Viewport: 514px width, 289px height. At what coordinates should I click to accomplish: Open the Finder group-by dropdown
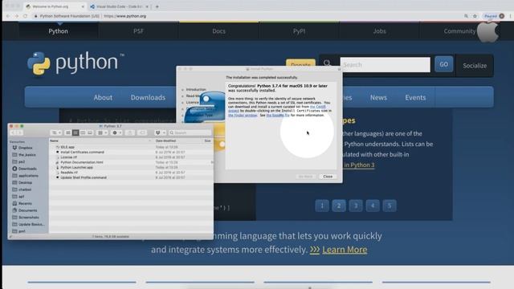coord(103,132)
